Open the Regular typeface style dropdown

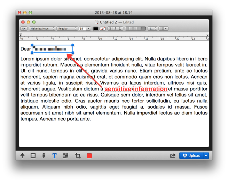pyautogui.click(x=68, y=29)
